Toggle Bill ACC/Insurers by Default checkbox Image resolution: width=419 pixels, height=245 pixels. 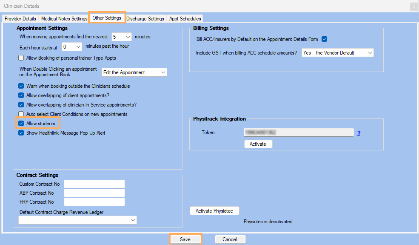[324, 39]
